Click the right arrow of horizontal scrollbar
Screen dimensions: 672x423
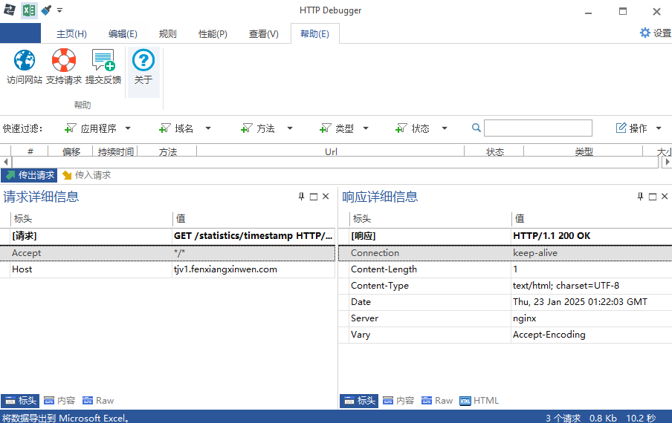pos(667,162)
